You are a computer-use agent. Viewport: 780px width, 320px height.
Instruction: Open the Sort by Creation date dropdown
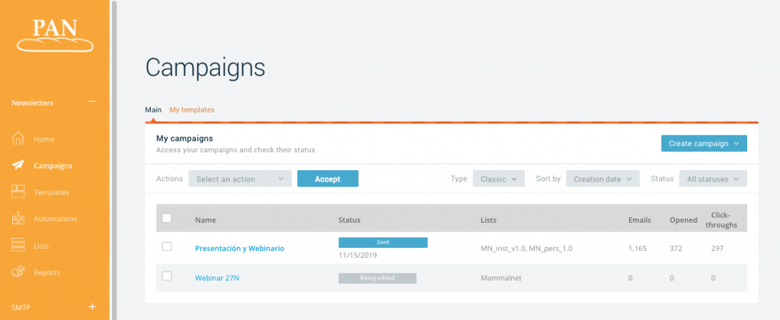click(602, 179)
